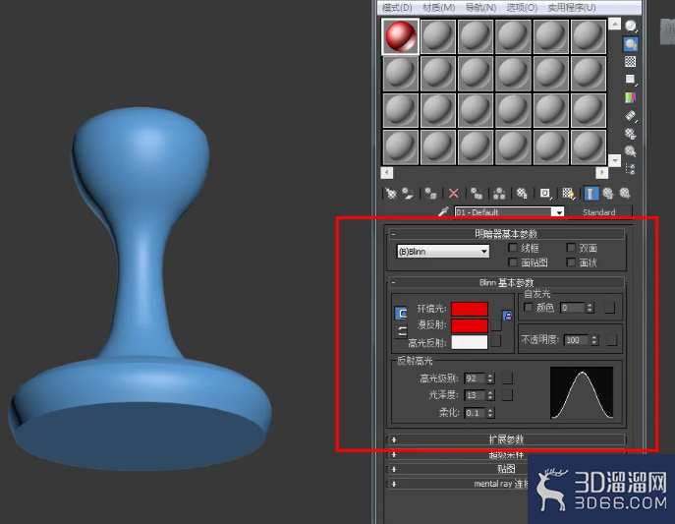Click the map button next to 高光级别
The width and height of the screenshot is (675, 524).
507,378
